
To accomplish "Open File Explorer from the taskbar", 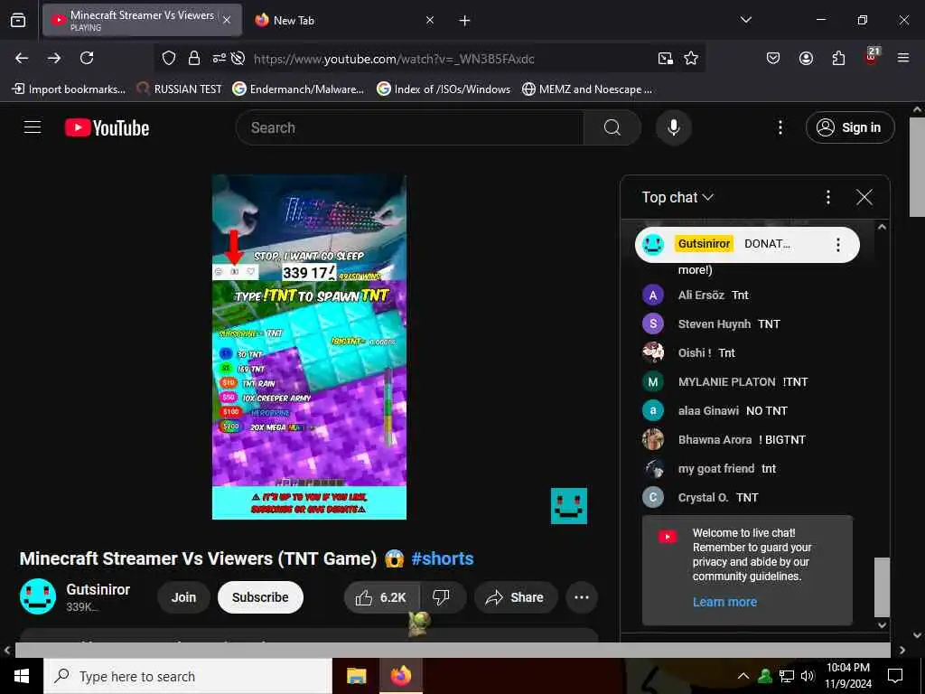I will [356, 676].
